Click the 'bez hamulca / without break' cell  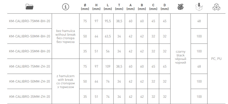[x=66, y=36]
